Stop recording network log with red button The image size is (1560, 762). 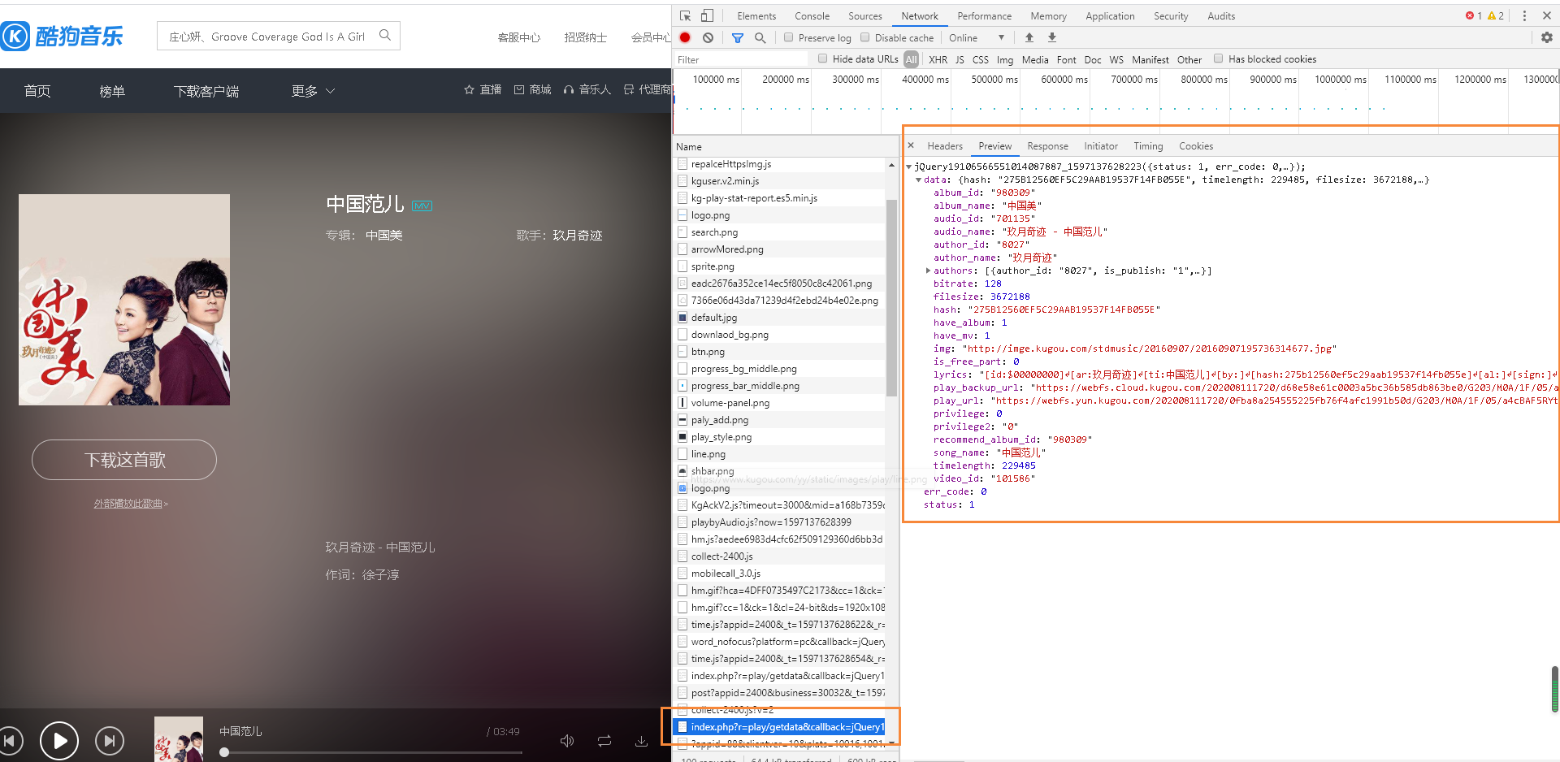click(x=685, y=37)
